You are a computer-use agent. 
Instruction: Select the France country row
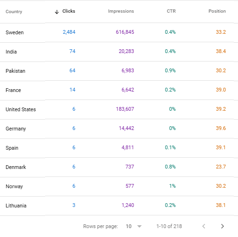(119, 90)
